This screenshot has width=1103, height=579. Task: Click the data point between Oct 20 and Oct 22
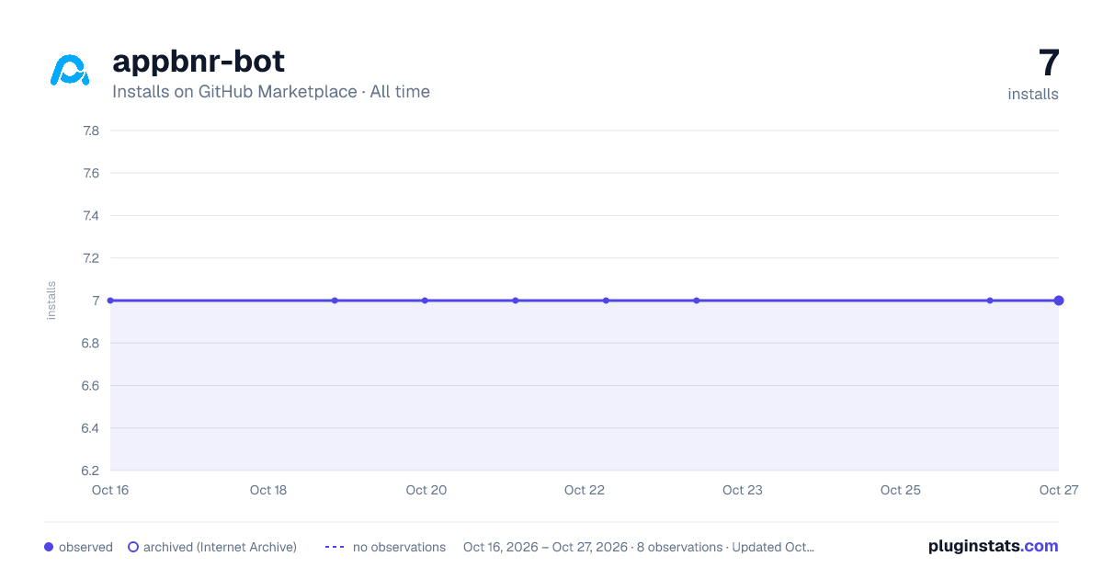coord(516,301)
